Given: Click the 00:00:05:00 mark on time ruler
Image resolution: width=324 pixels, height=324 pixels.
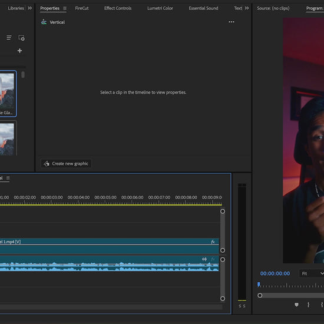Looking at the screenshot, I should point(105,197).
